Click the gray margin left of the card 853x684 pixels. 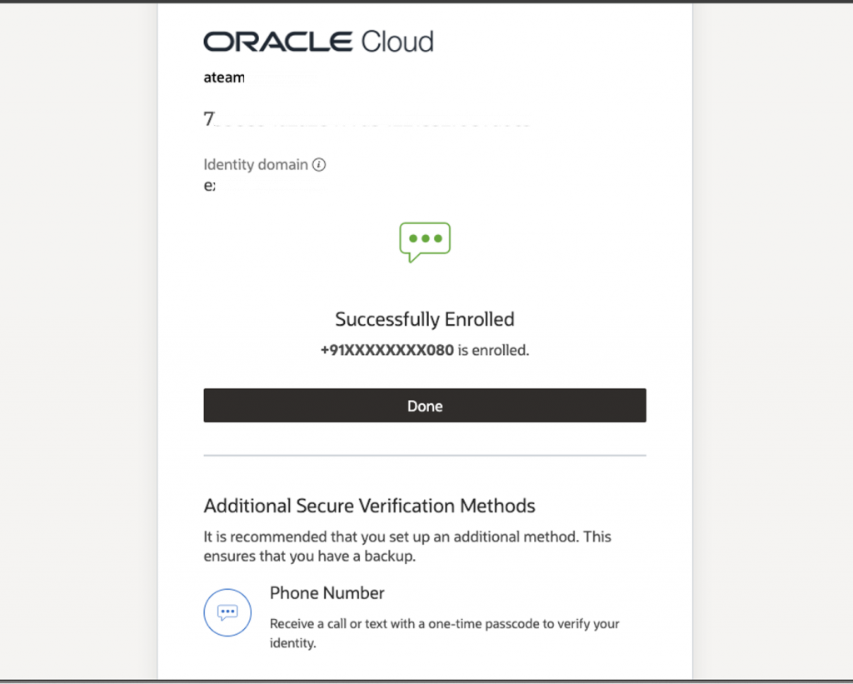pyautogui.click(x=78, y=333)
